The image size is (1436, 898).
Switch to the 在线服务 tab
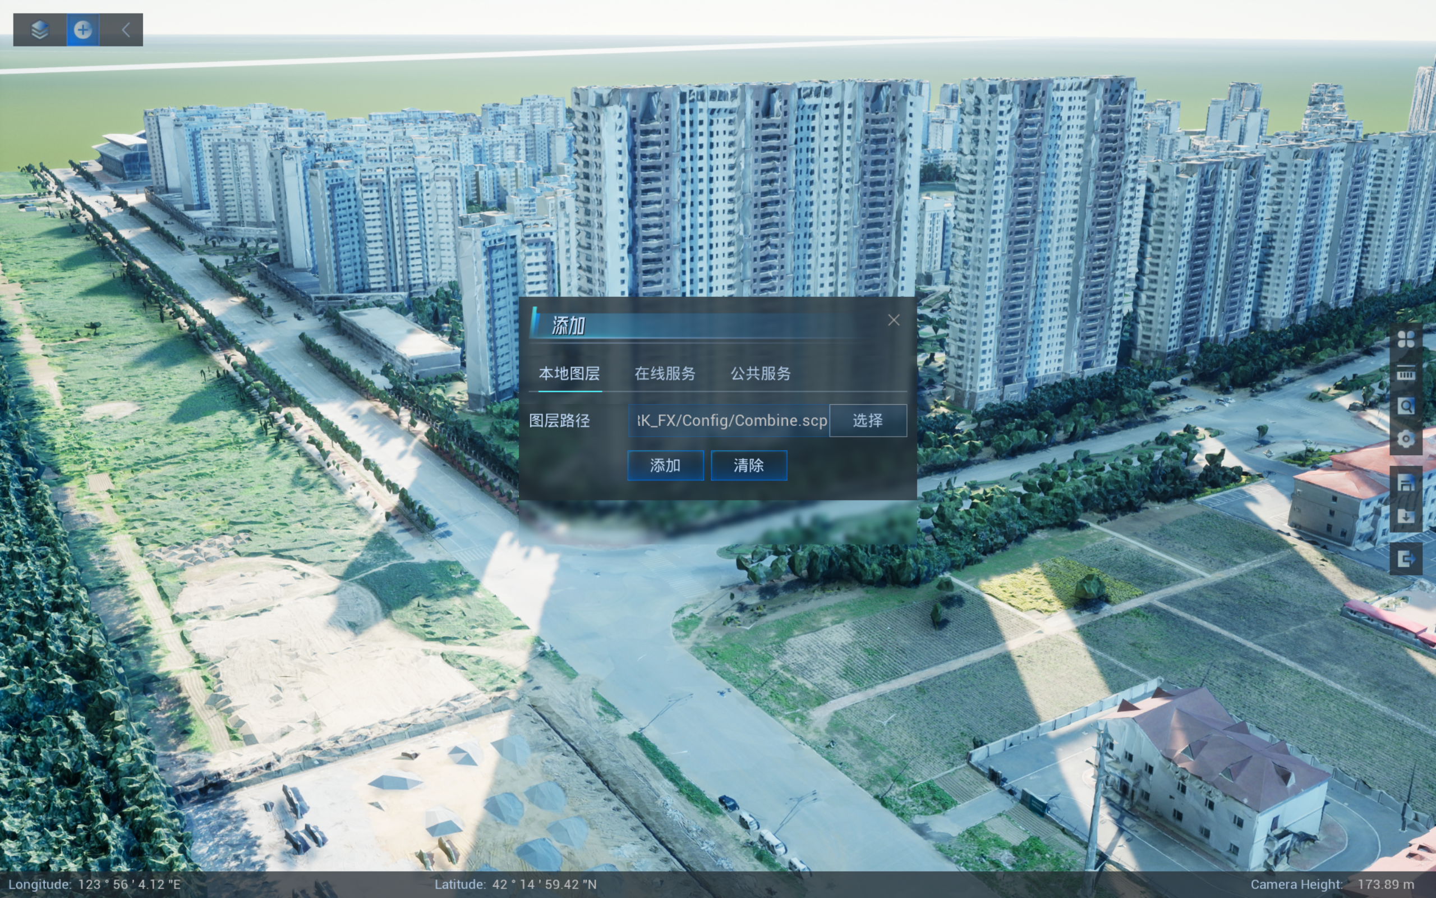click(x=665, y=374)
